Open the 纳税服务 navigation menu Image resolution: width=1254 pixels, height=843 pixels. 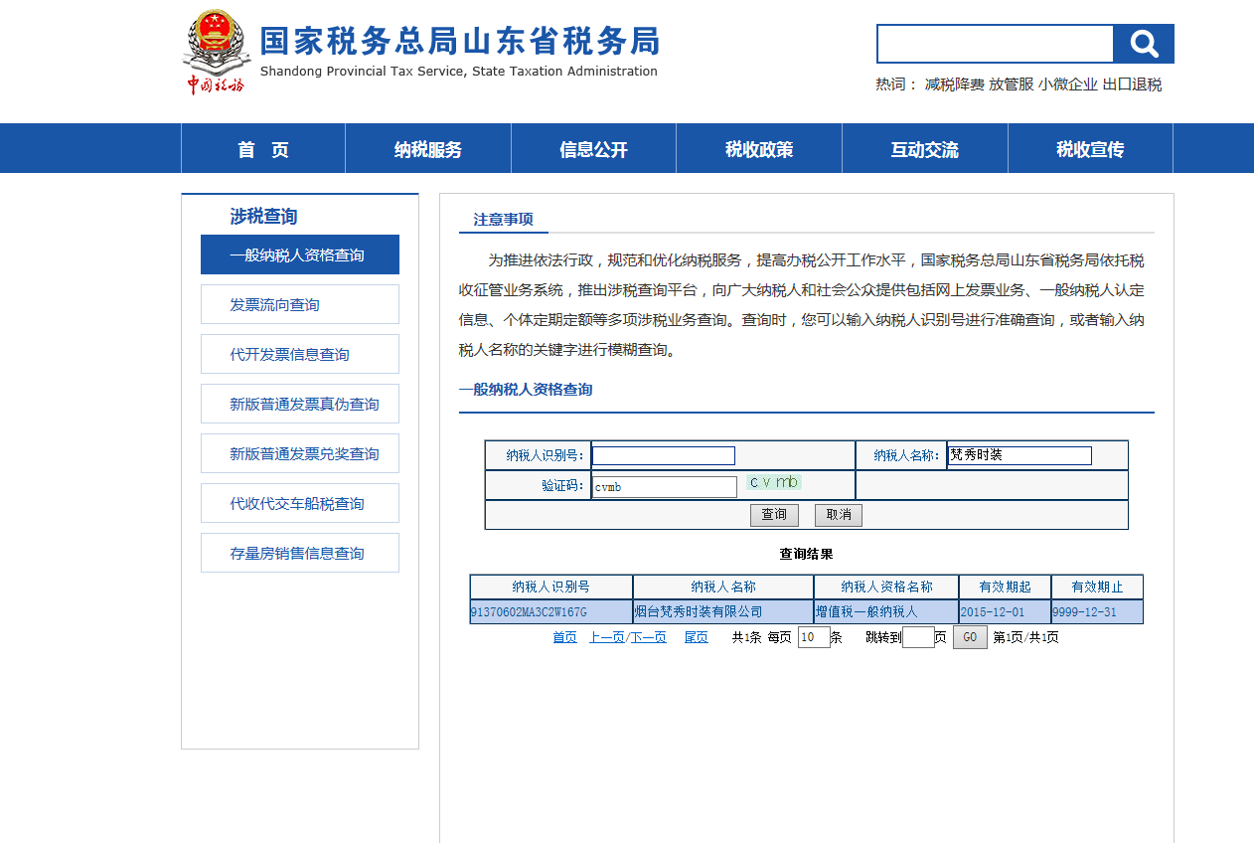point(427,149)
